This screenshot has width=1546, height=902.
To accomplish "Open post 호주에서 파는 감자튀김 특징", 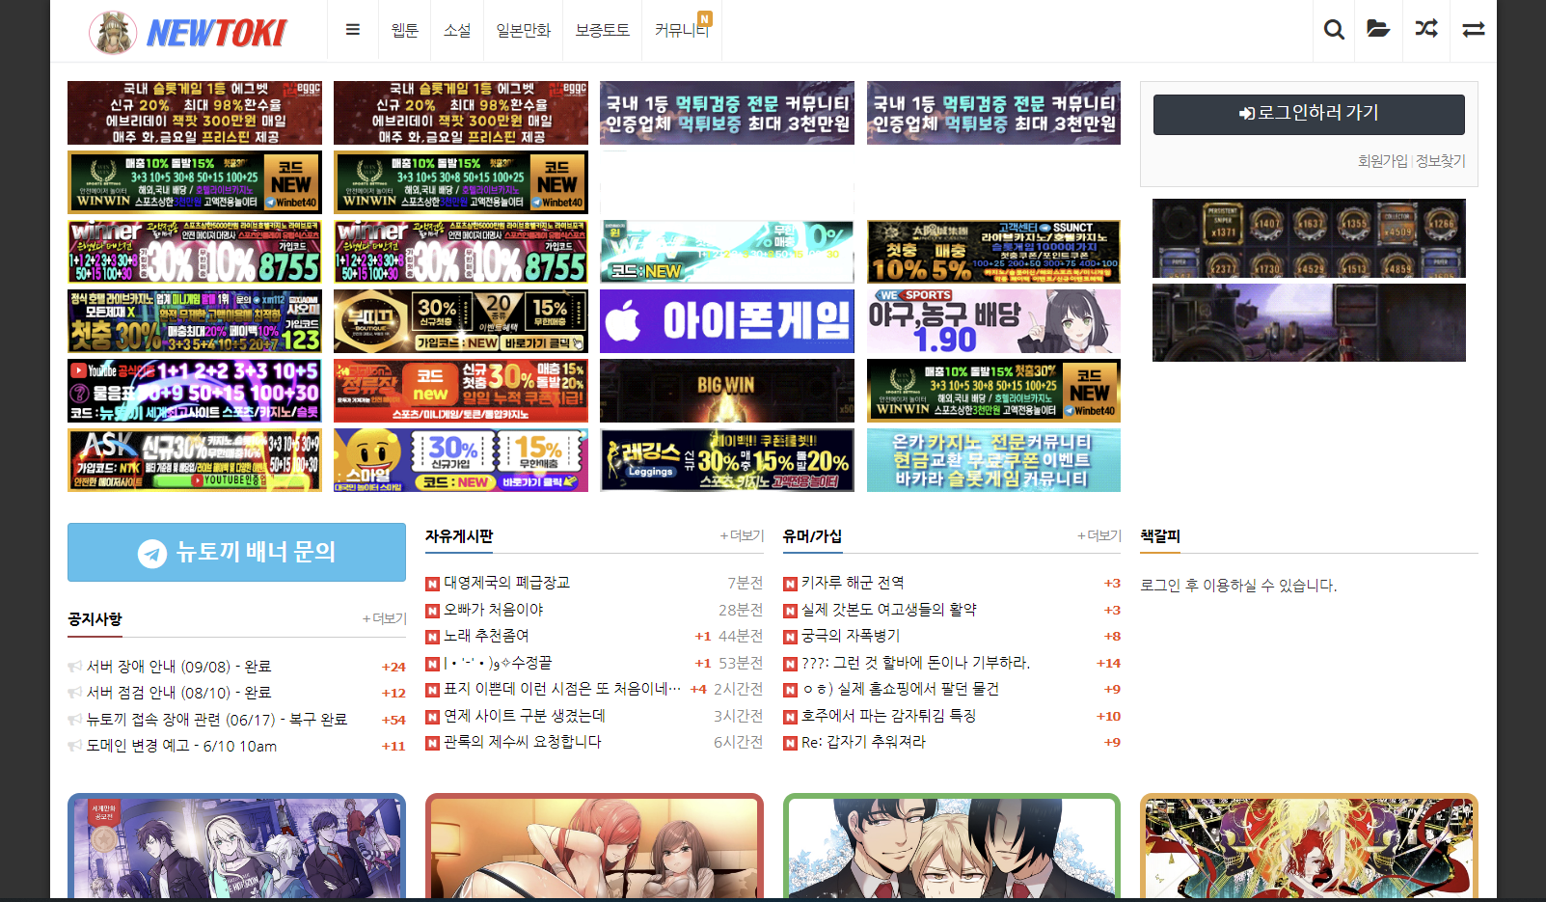I will point(888,716).
